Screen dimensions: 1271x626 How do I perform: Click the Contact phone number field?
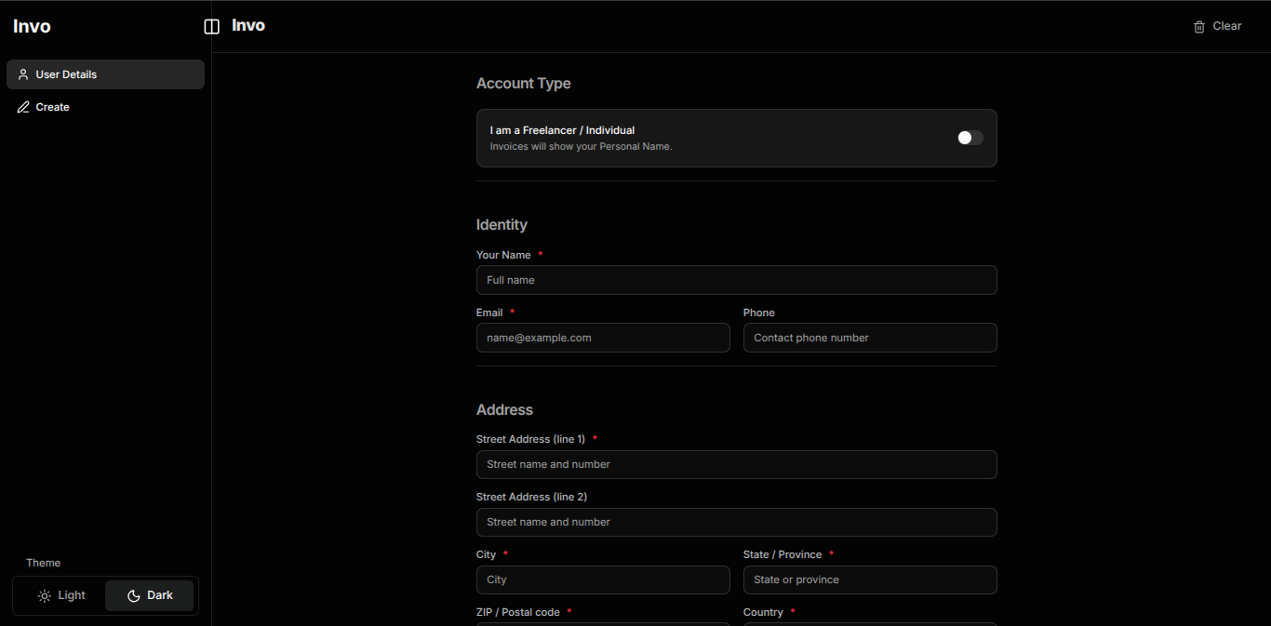pyautogui.click(x=869, y=338)
